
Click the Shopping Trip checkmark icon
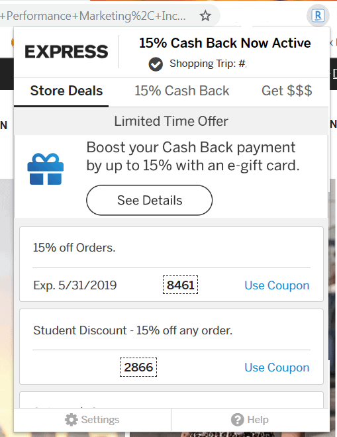[x=156, y=64]
